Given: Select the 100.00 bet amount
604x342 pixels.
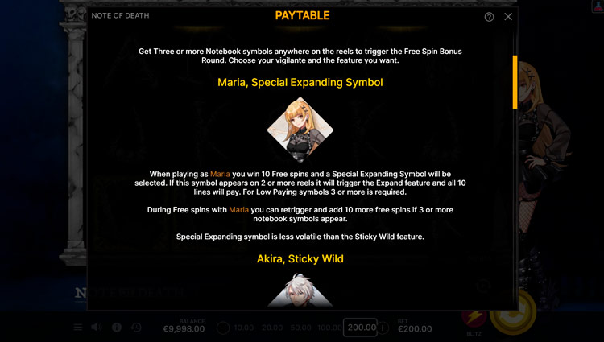Looking at the screenshot, I should pos(329,328).
